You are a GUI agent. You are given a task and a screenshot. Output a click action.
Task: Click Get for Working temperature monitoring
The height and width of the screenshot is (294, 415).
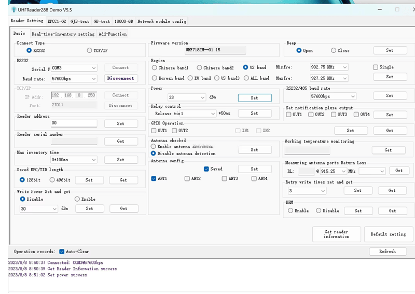coord(388,150)
